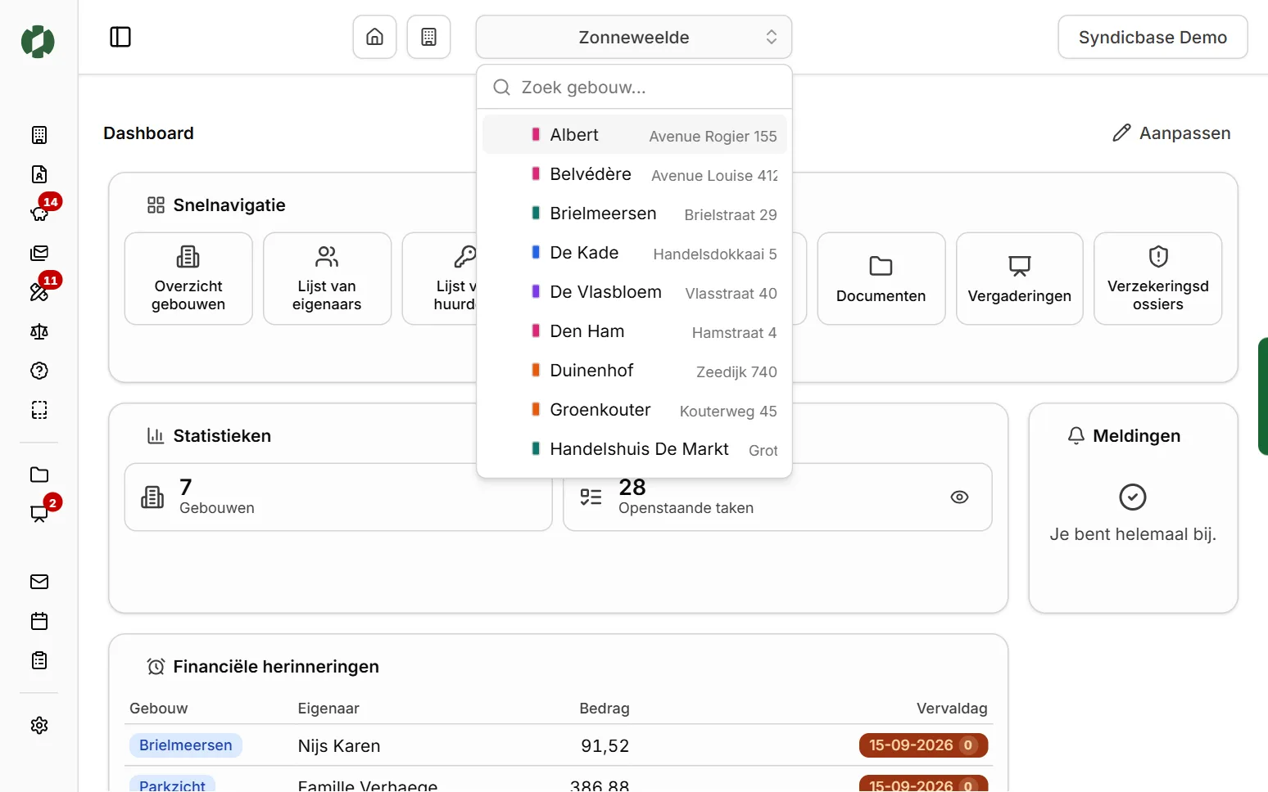Viewport: 1268px width, 792px height.
Task: Open the sidebar icon with 11 badge
Action: point(39,292)
